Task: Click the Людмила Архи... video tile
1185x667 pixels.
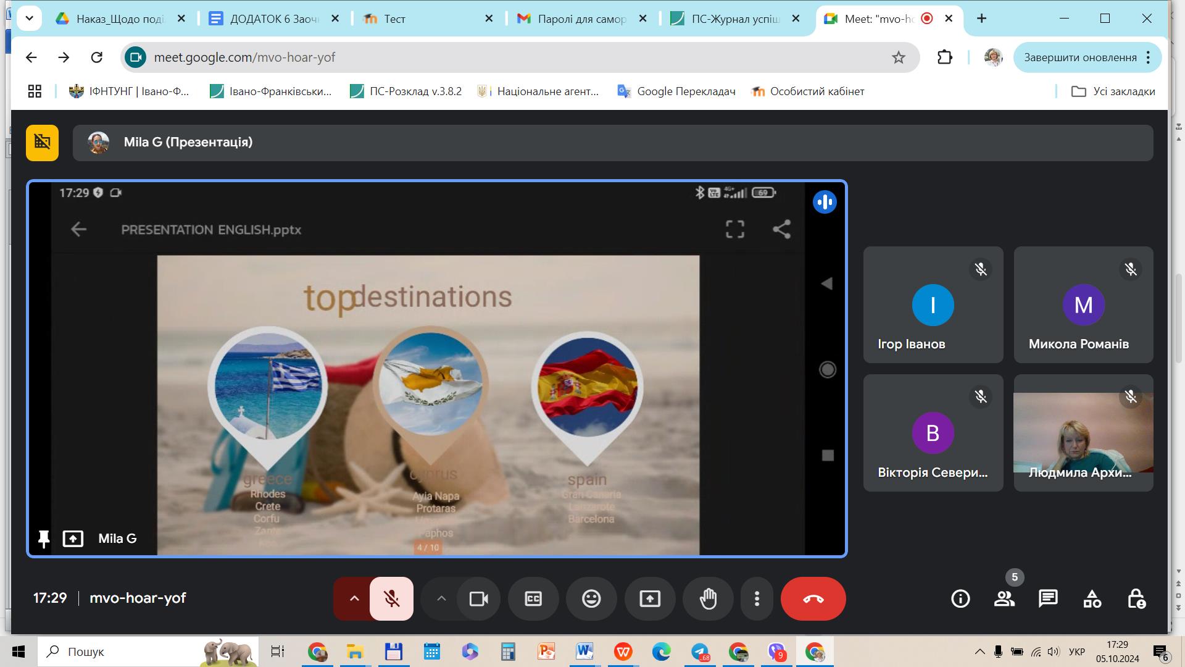Action: tap(1083, 432)
